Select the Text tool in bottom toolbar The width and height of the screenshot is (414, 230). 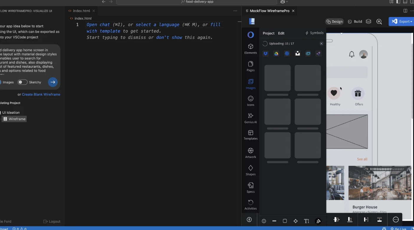pos(306,221)
